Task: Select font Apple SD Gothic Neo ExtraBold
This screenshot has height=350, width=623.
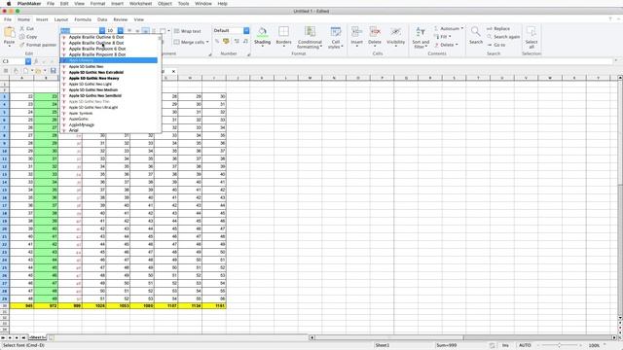Action: pos(109,72)
